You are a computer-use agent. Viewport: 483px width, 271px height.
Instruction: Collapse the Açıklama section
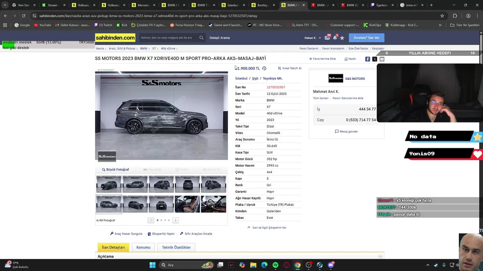pyautogui.click(x=380, y=256)
